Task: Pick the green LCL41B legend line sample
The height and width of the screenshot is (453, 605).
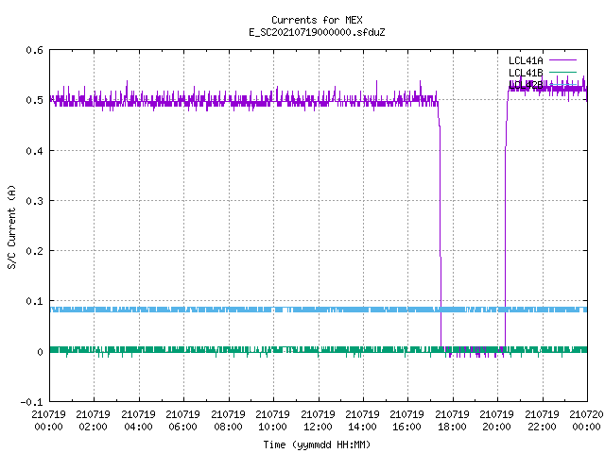Action: point(562,72)
